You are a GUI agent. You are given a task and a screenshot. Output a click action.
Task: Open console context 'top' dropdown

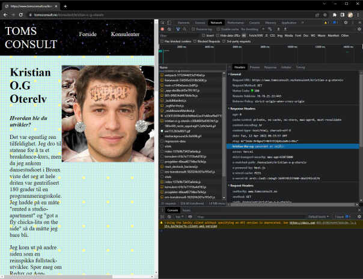(x=180, y=216)
